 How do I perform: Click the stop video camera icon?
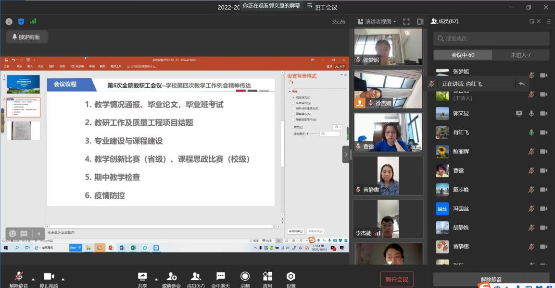click(x=49, y=276)
